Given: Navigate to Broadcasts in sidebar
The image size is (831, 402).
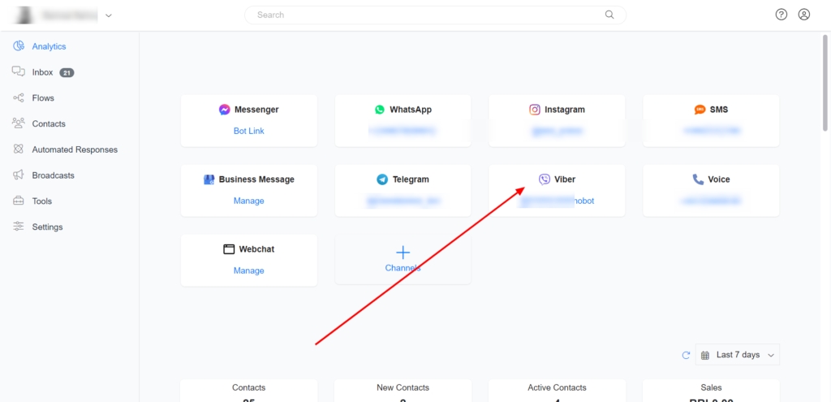Looking at the screenshot, I should [x=53, y=175].
